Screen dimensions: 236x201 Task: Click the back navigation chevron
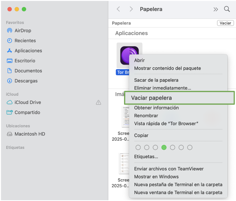118,9
